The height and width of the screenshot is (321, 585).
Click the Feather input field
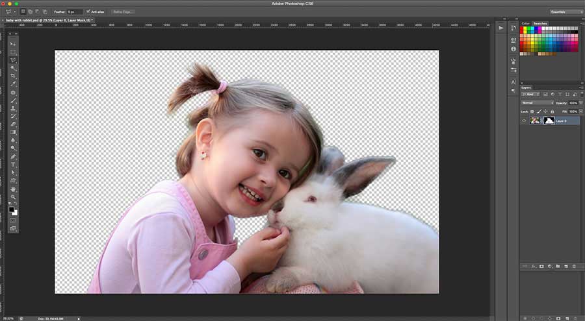[75, 12]
